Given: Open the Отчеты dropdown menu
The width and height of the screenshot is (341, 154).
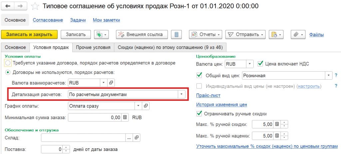Looking at the screenshot, I should tap(206, 35).
